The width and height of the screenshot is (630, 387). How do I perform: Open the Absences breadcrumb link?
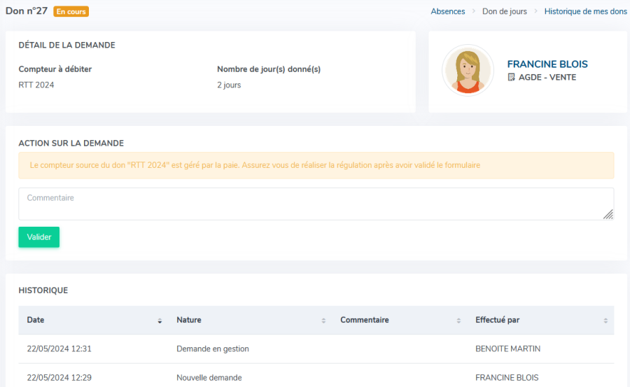coord(447,11)
